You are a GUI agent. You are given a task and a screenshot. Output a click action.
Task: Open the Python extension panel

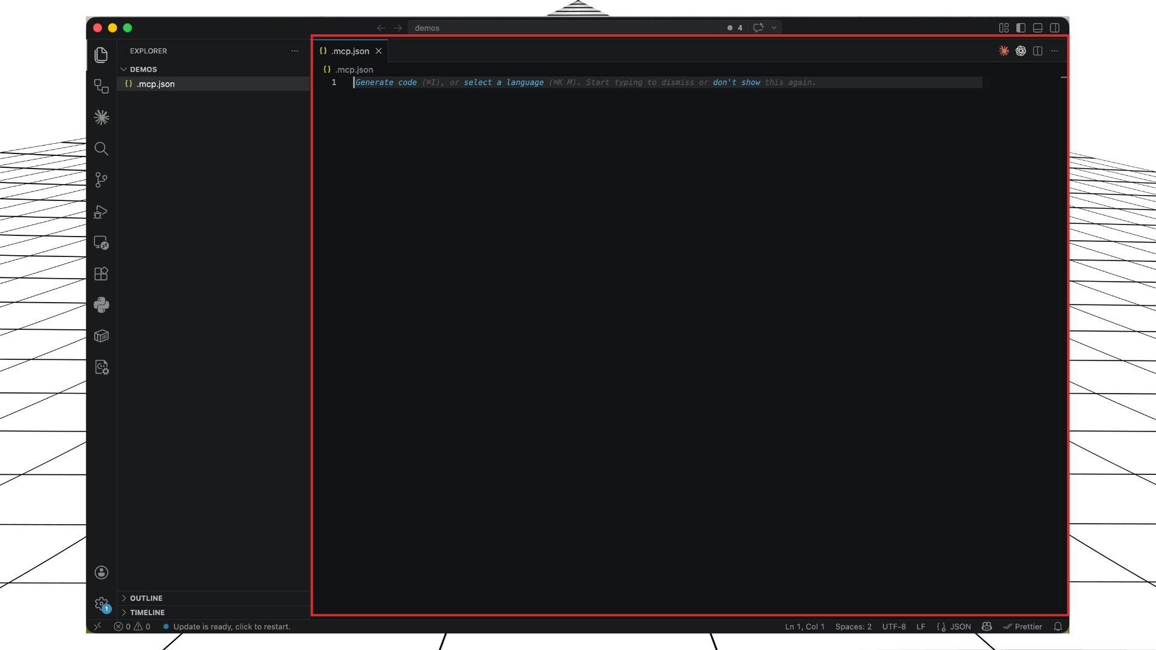[x=101, y=305]
